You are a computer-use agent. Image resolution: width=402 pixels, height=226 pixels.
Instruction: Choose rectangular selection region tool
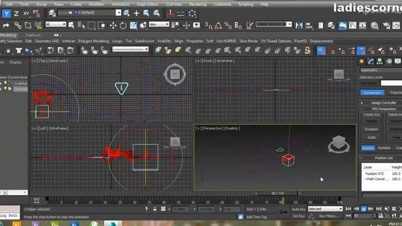click(x=91, y=25)
